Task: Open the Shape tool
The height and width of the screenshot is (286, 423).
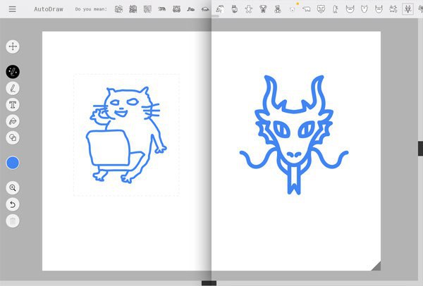Action: click(x=13, y=138)
